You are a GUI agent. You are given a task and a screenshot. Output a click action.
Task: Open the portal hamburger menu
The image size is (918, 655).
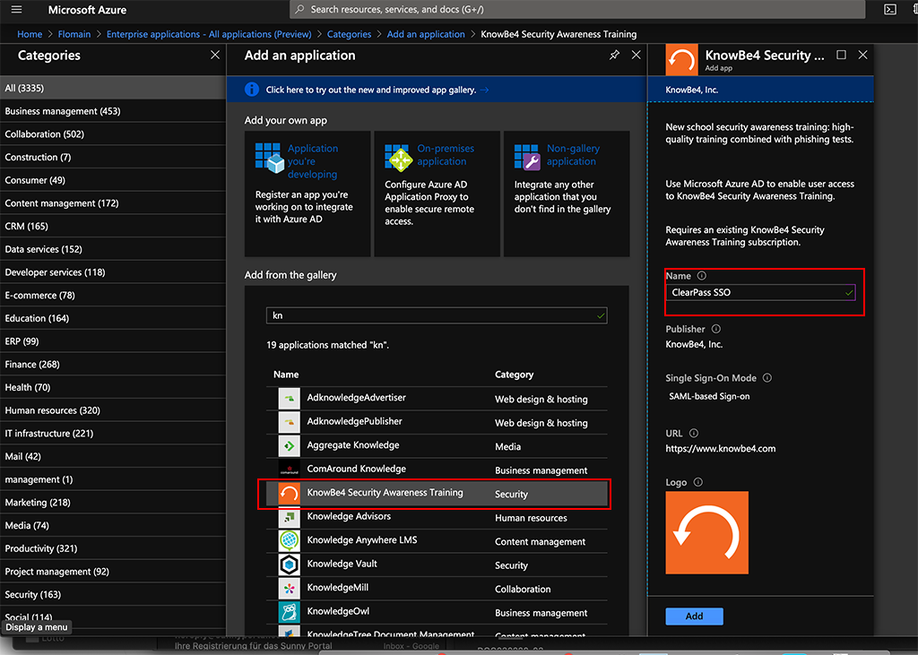(15, 10)
